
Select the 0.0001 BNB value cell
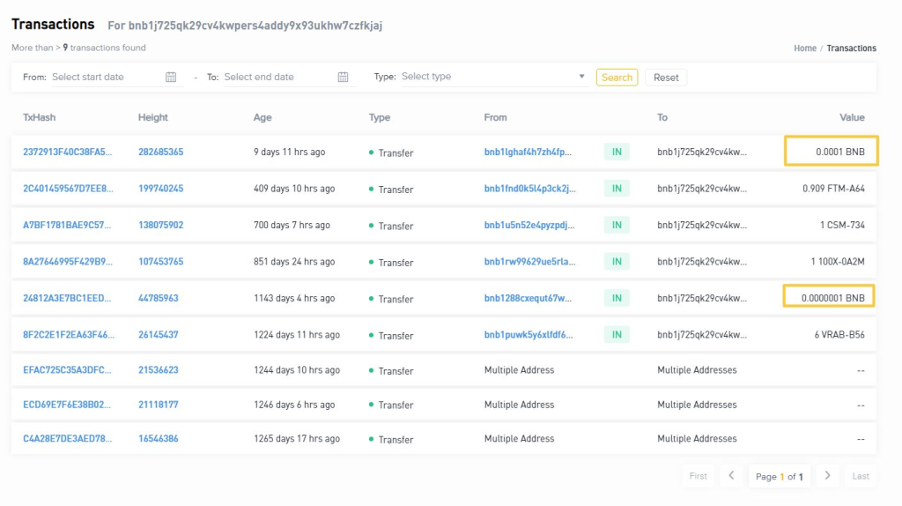[x=832, y=151]
